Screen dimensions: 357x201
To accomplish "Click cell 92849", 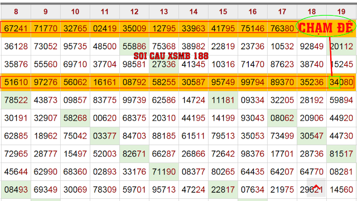I will point(312,46).
